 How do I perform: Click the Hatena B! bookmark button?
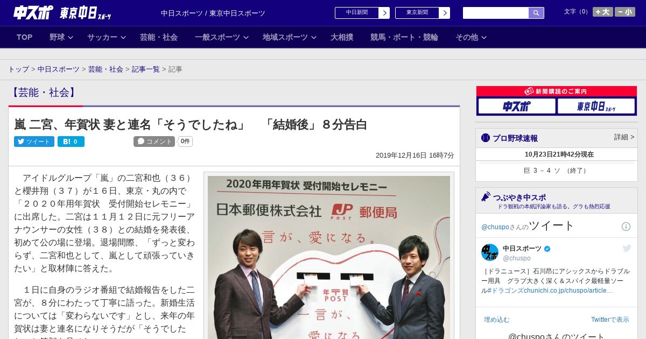click(71, 142)
